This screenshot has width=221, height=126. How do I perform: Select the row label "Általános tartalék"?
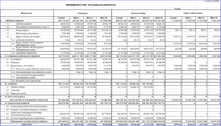click(x=18, y=87)
